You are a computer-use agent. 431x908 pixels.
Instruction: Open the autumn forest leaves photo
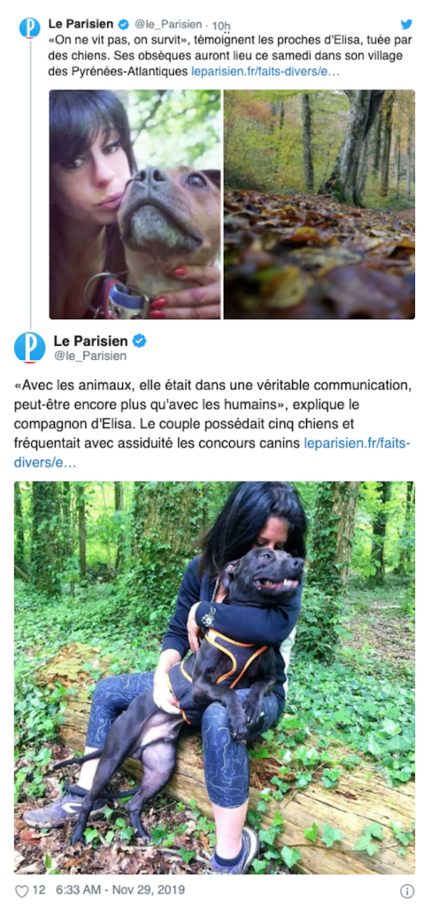point(319,204)
